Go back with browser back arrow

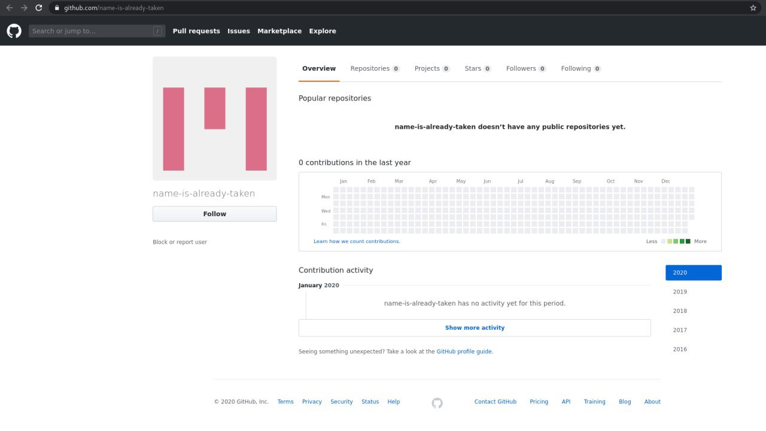9,8
